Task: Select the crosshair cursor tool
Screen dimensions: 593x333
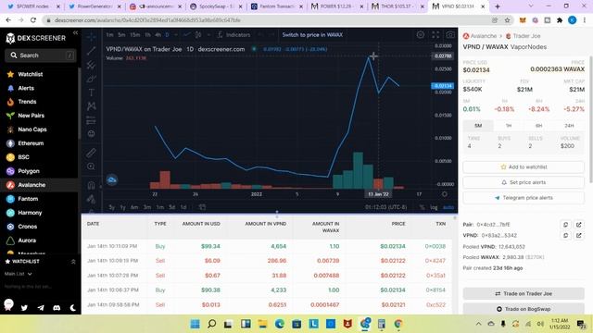Action: coord(91,37)
